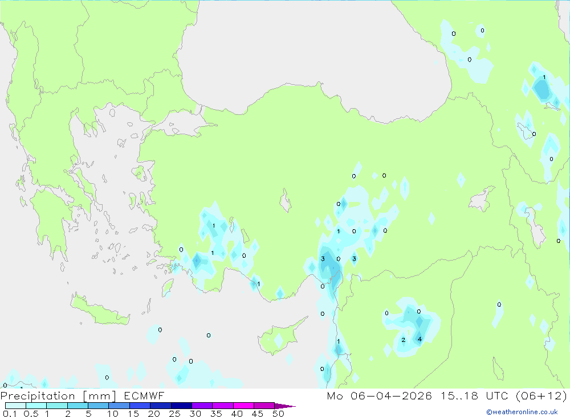Click the precipitation value '4' over Syria
Image resolution: width=570 pixels, height=417 pixels.
point(420,339)
